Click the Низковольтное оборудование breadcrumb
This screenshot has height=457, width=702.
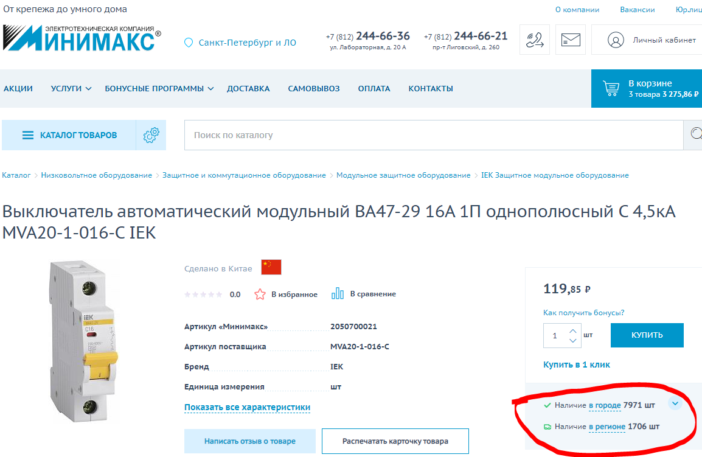point(96,175)
